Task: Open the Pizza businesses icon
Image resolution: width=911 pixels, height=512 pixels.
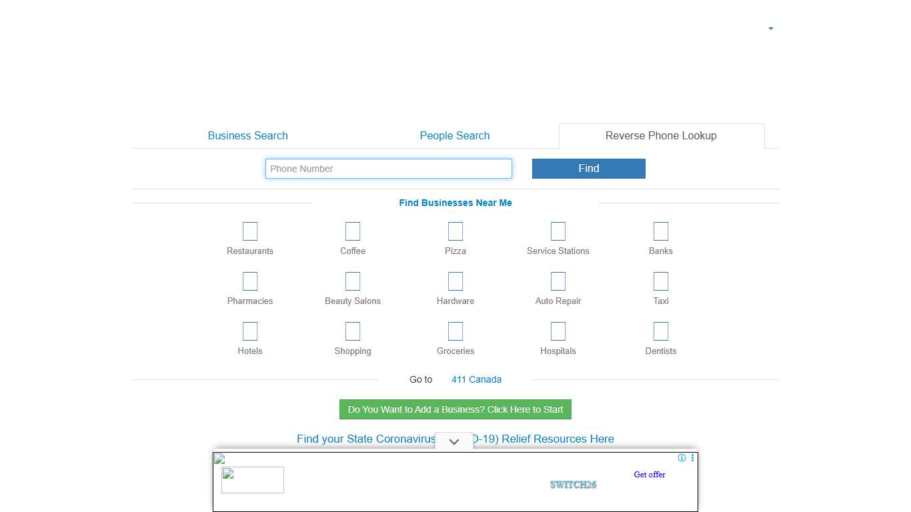Action: (x=455, y=231)
